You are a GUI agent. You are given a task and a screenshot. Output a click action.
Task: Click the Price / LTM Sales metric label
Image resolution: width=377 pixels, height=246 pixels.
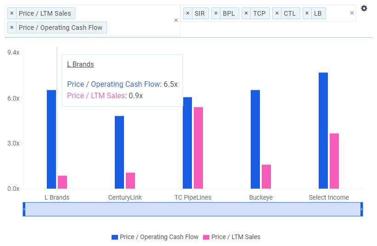click(x=45, y=13)
